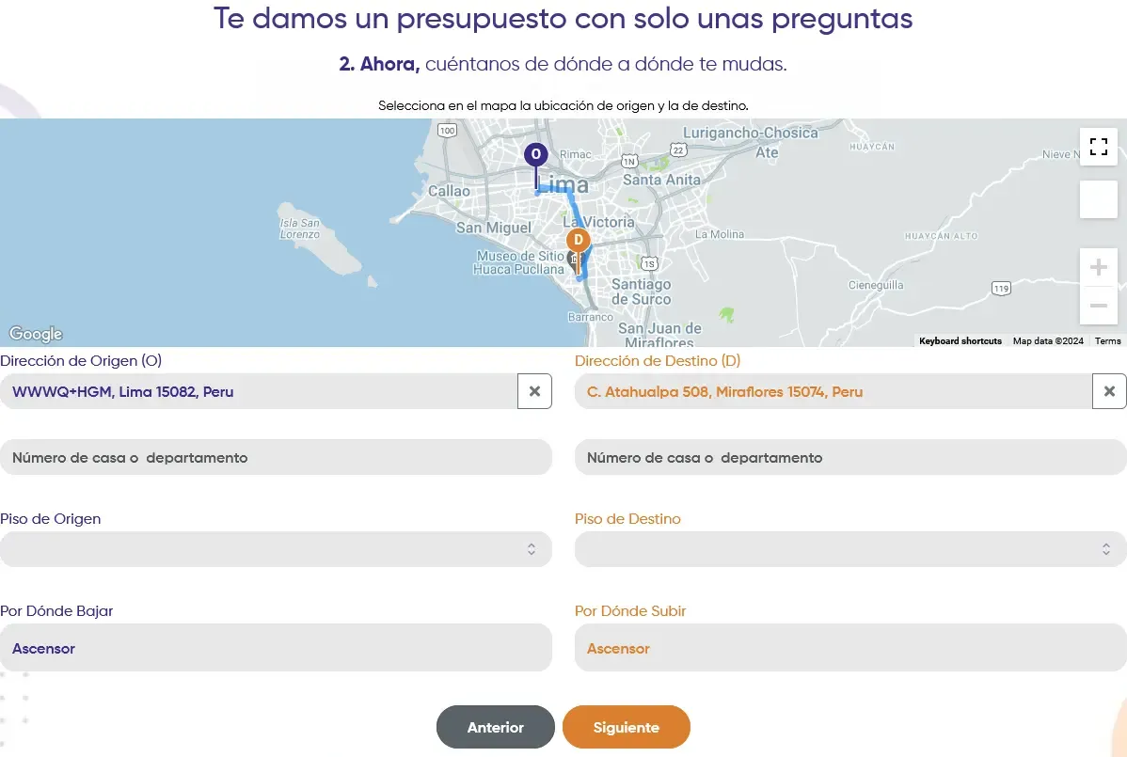
Task: Zoom in the map with plus button
Action: (x=1098, y=267)
